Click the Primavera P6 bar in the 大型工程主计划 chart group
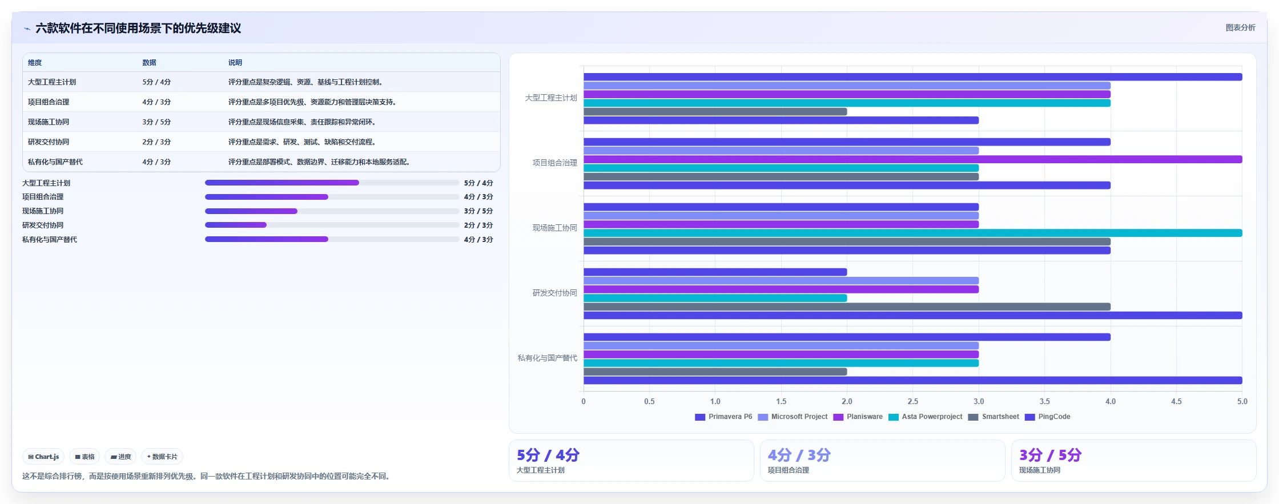Viewport: 1279px width, 504px height. click(x=912, y=77)
